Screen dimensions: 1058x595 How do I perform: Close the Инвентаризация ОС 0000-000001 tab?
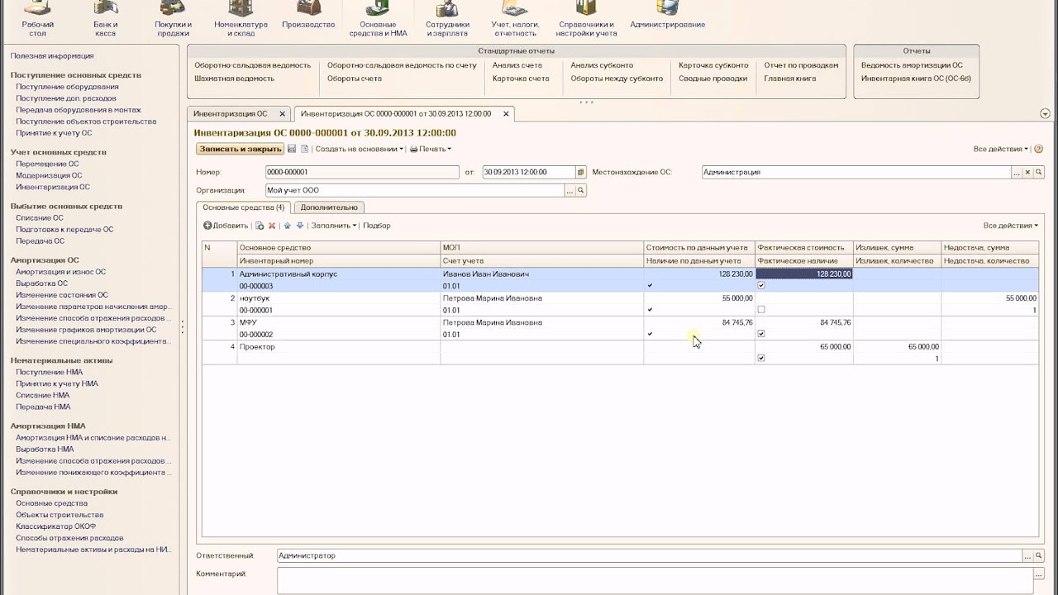pos(506,114)
